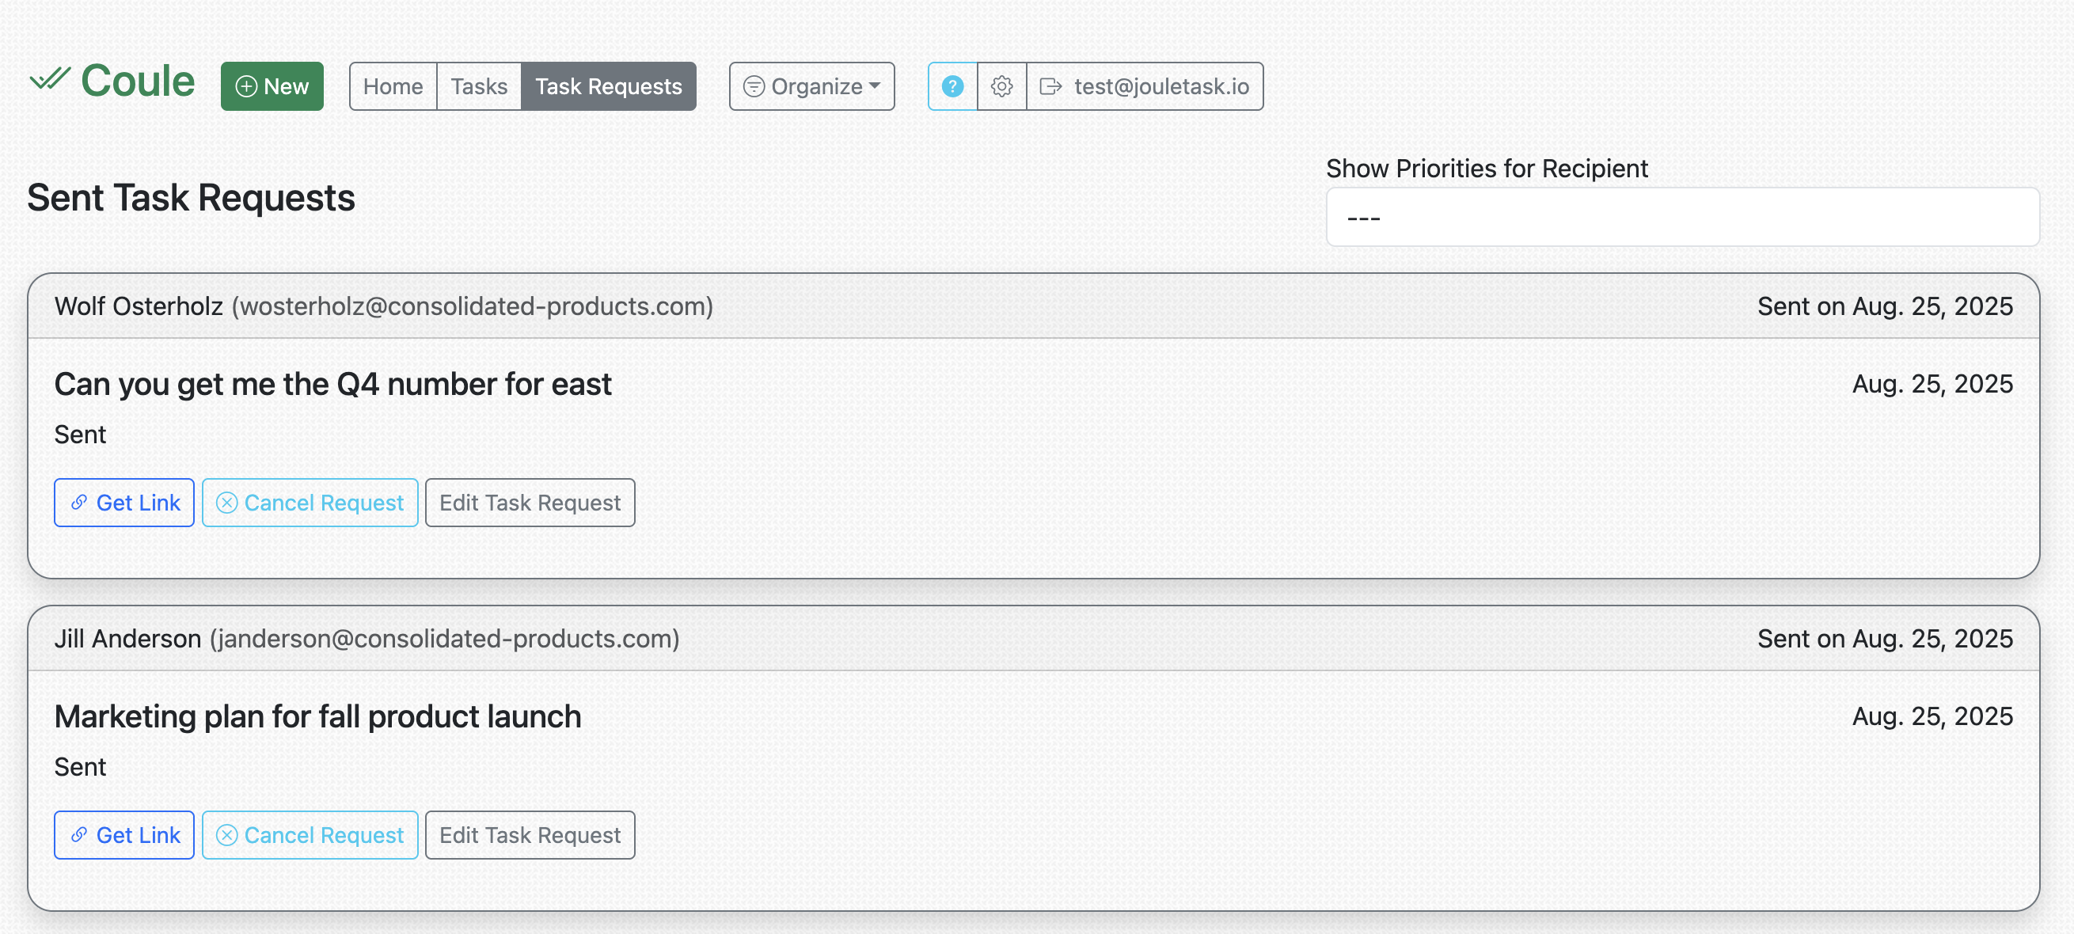The image size is (2074, 934).
Task: Cancel Request for Wolf Osterholz task
Action: 310,503
